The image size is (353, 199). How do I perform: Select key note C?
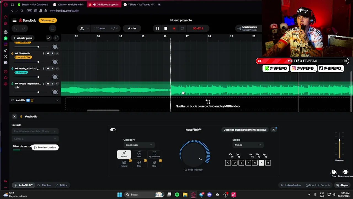pos(228,163)
